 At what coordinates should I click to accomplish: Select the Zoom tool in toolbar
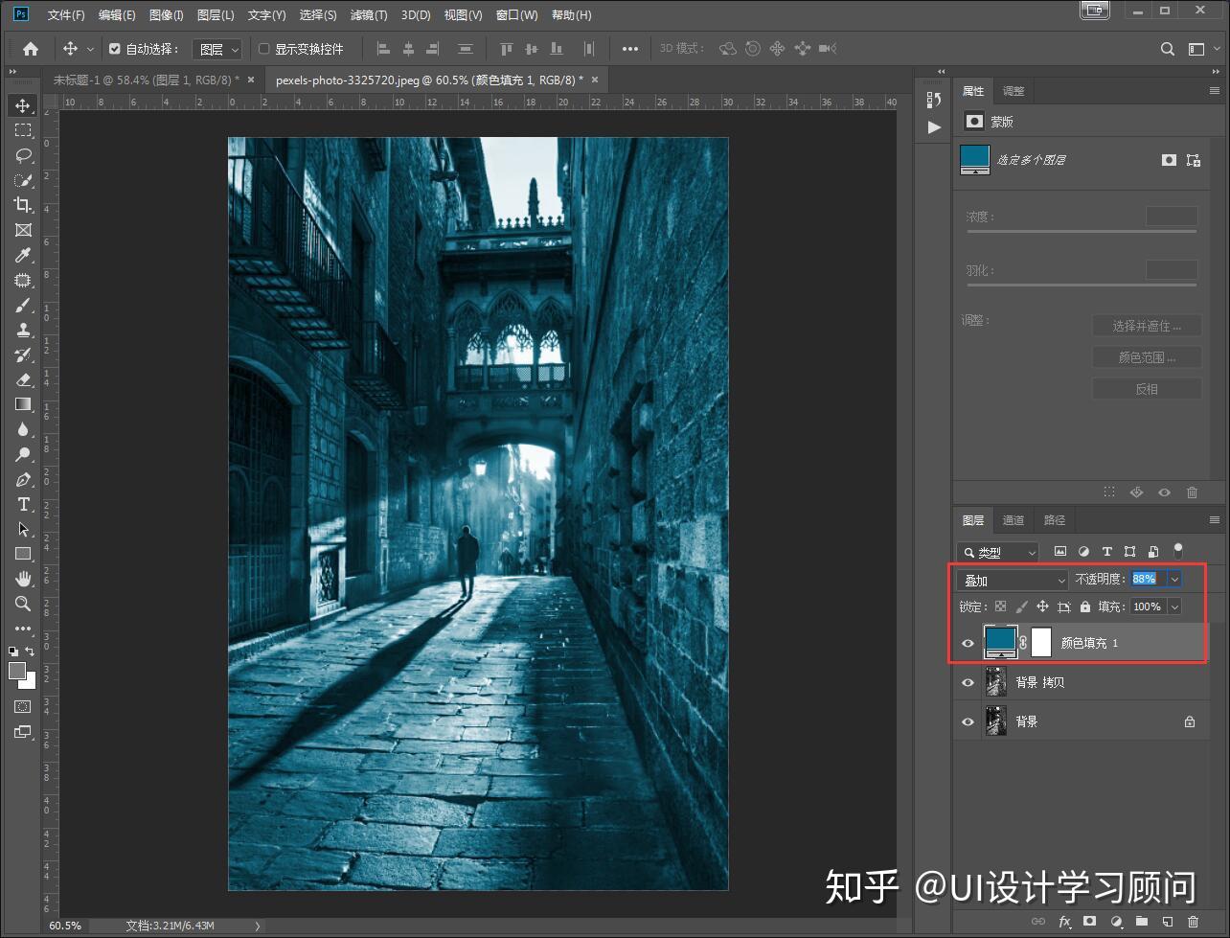pyautogui.click(x=23, y=604)
